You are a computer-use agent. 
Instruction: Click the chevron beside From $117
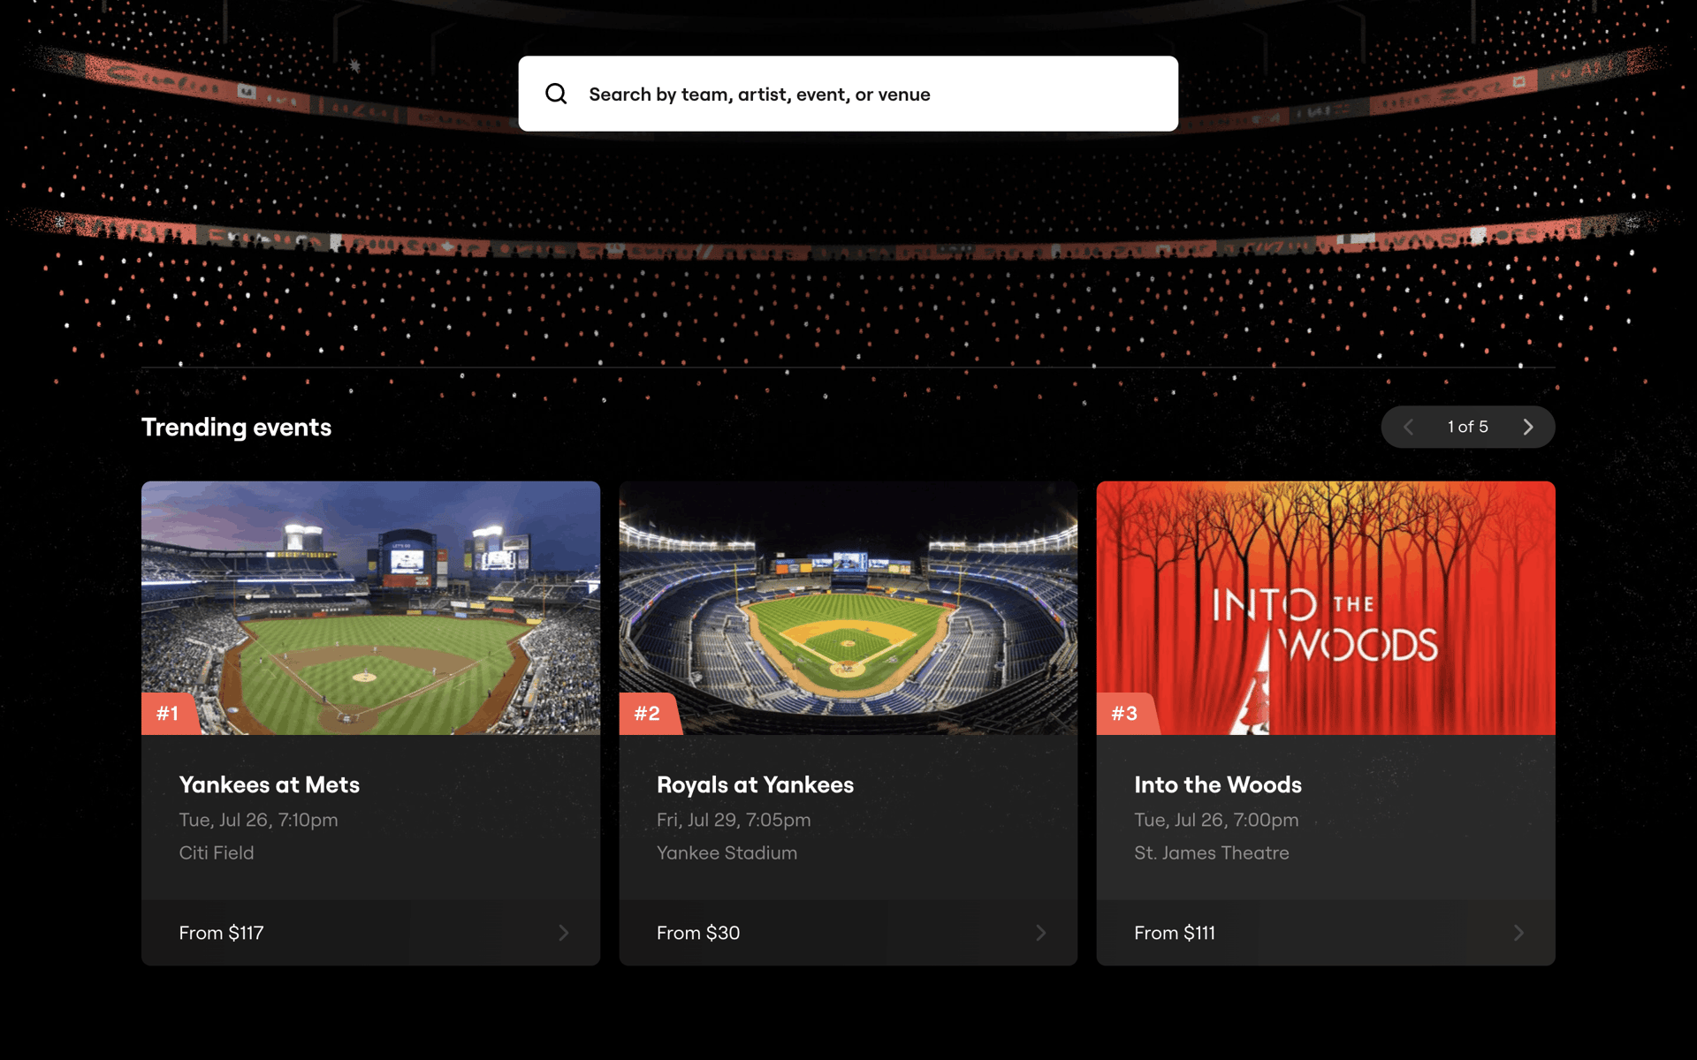[564, 933]
